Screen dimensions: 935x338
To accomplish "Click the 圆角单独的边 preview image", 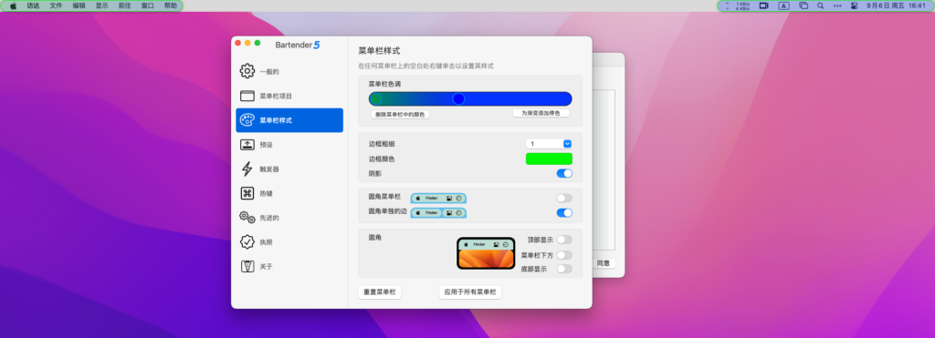I will (x=438, y=212).
